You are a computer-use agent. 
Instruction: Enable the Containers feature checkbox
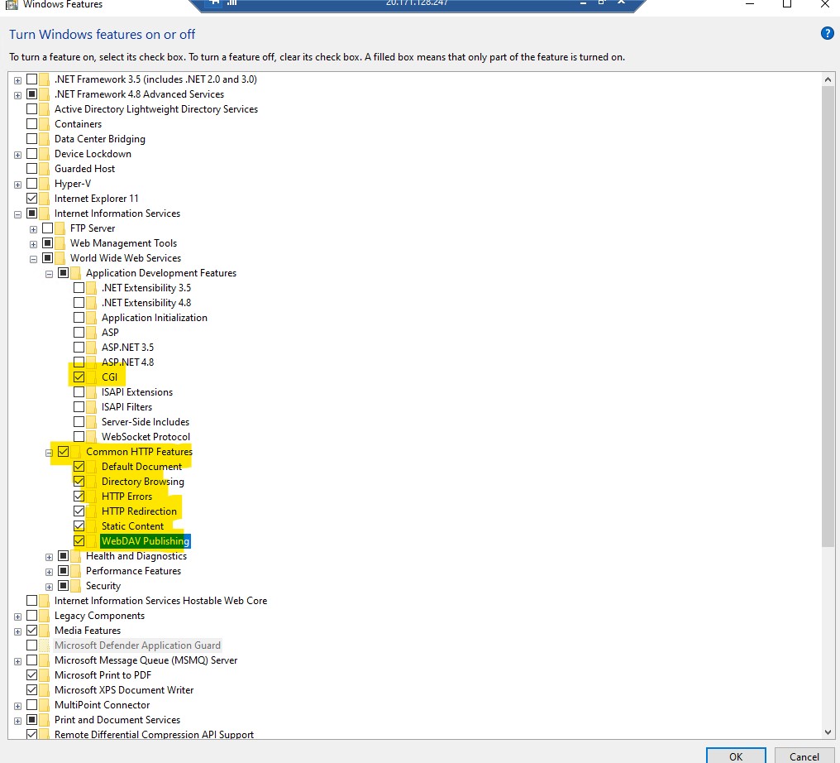click(31, 124)
